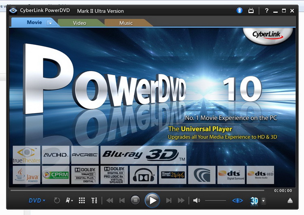Click the "Mark II Ultra Version" title text
This screenshot has width=304, height=215.
click(x=101, y=11)
